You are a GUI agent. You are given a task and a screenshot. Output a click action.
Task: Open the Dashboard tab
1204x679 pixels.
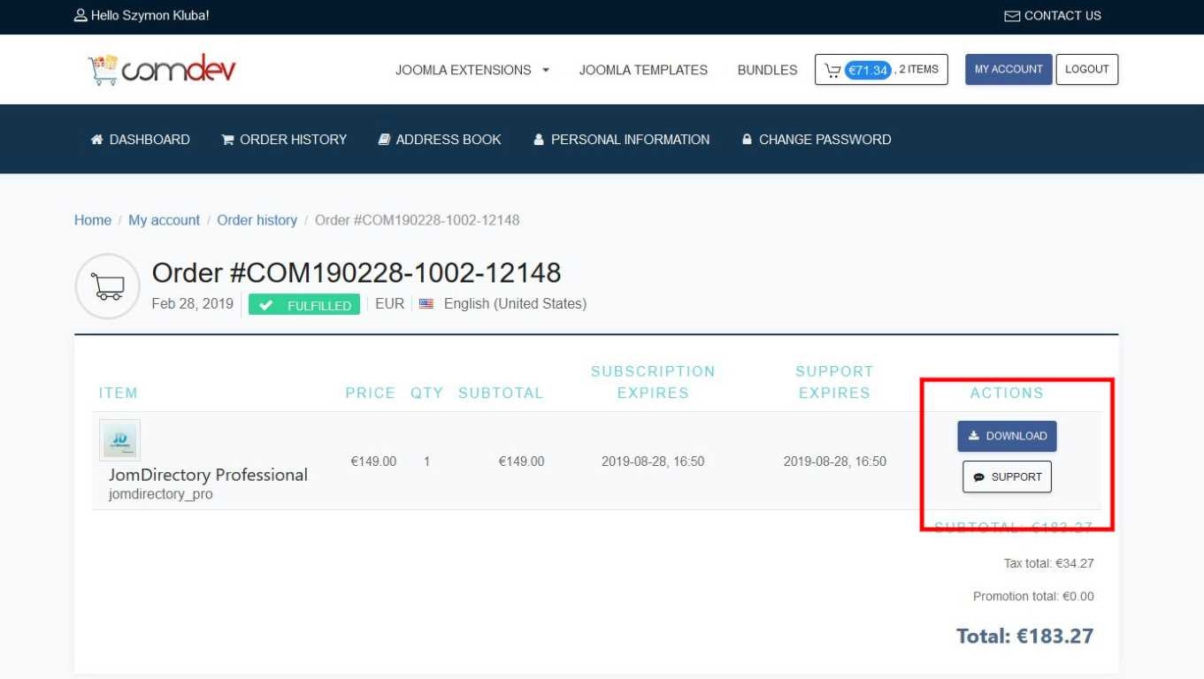click(140, 140)
